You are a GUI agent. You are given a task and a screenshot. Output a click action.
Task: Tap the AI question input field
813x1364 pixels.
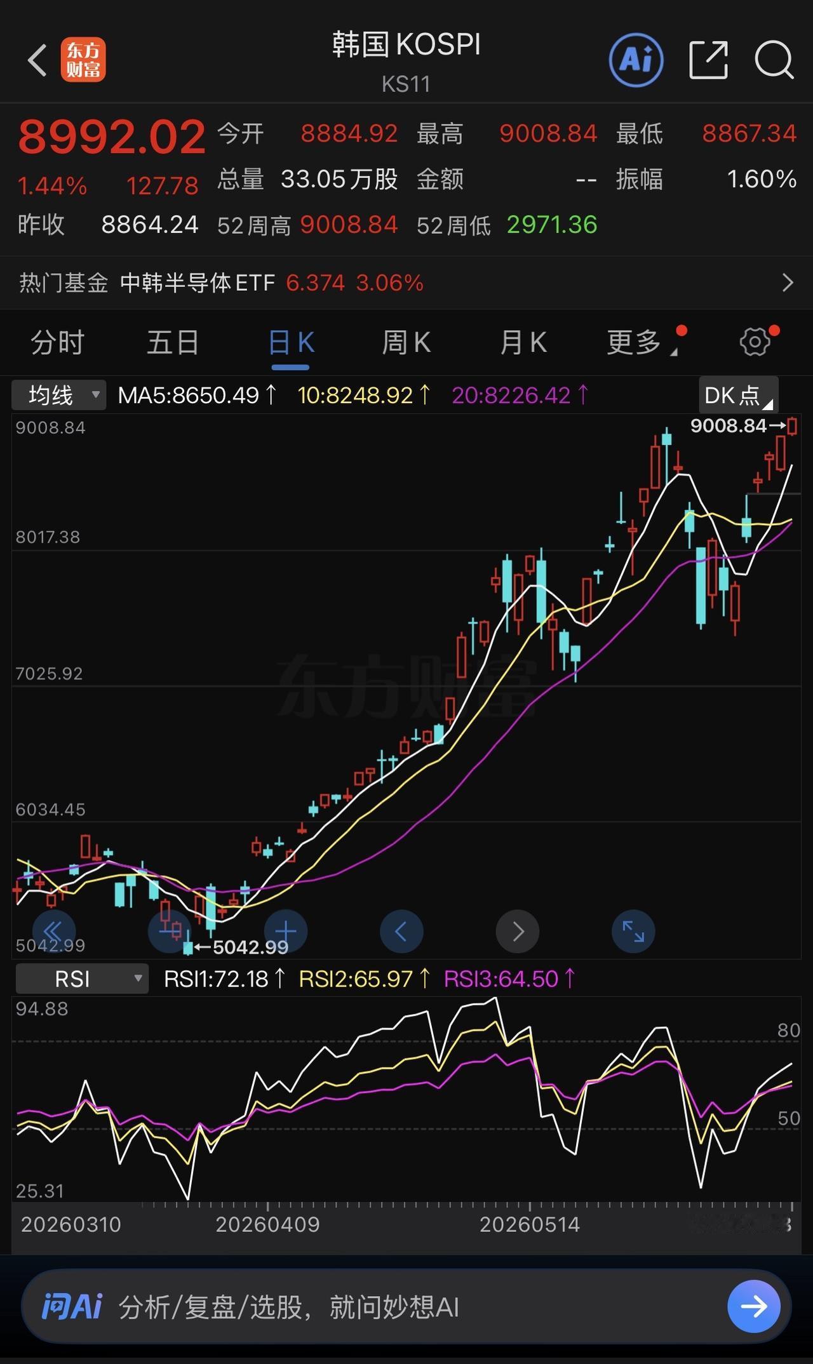406,1306
